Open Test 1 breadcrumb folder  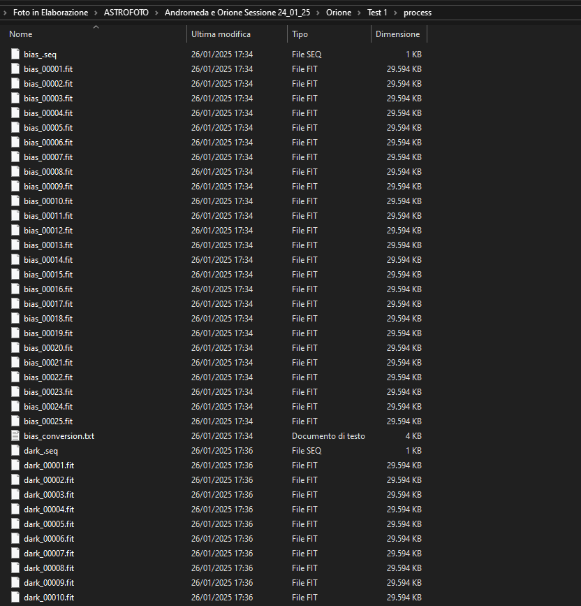tap(377, 13)
